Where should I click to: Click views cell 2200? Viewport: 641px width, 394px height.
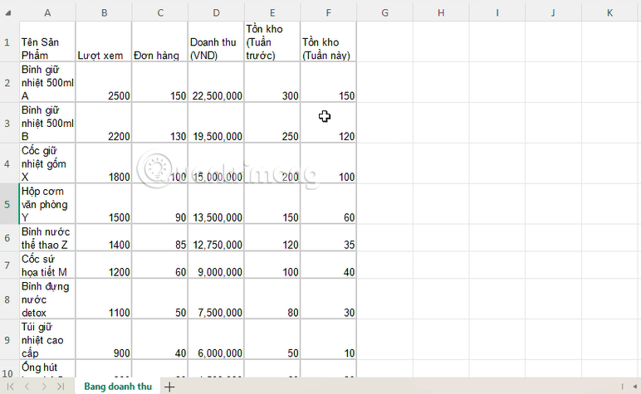[104, 123]
